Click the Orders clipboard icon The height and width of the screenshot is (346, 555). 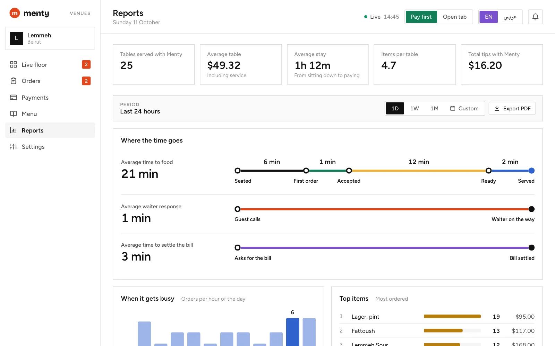click(x=14, y=81)
